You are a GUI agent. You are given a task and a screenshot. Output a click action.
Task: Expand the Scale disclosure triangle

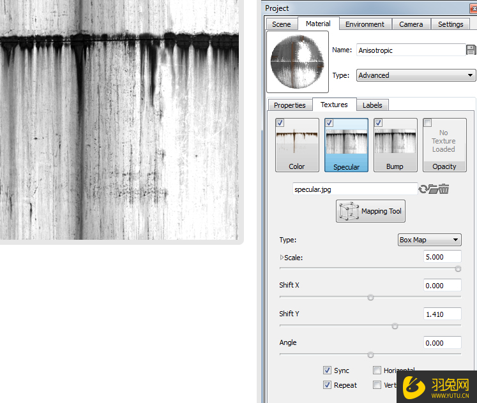[282, 258]
